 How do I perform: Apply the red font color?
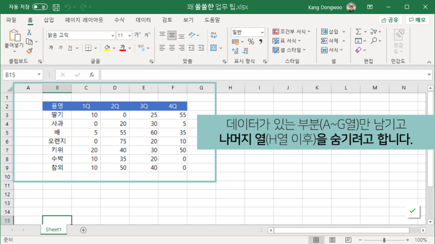point(122,48)
